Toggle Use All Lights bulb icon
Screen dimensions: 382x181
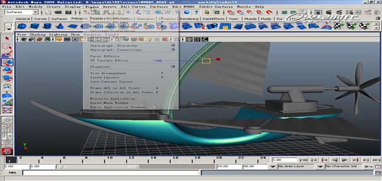(x=150, y=39)
